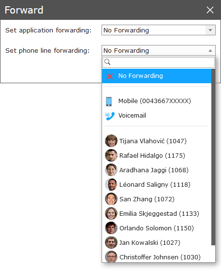Click the mobile phone icon

109,102
